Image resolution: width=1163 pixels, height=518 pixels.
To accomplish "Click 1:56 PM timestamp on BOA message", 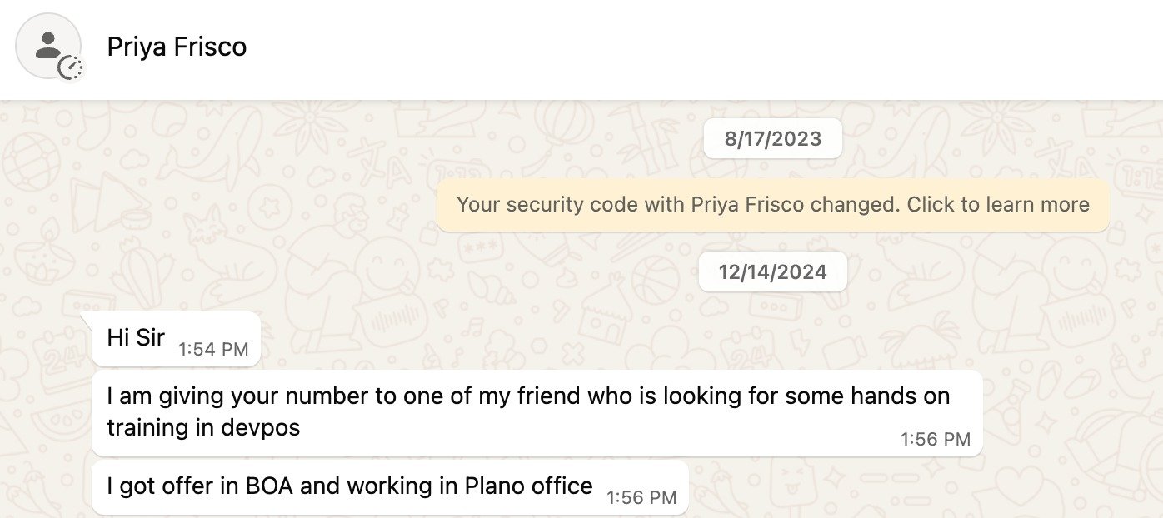I will coord(641,498).
